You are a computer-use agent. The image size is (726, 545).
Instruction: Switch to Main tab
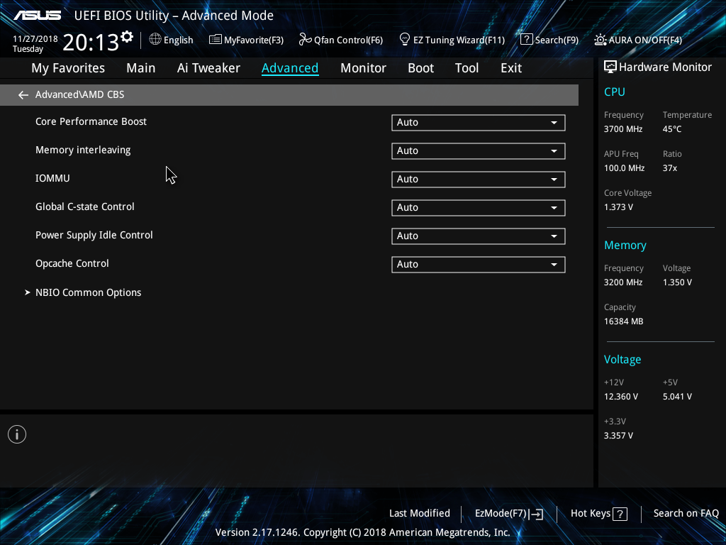[141, 68]
